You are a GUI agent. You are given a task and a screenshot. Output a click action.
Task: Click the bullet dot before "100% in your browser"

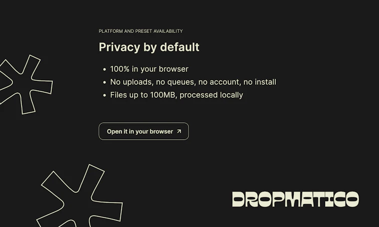tap(104, 69)
